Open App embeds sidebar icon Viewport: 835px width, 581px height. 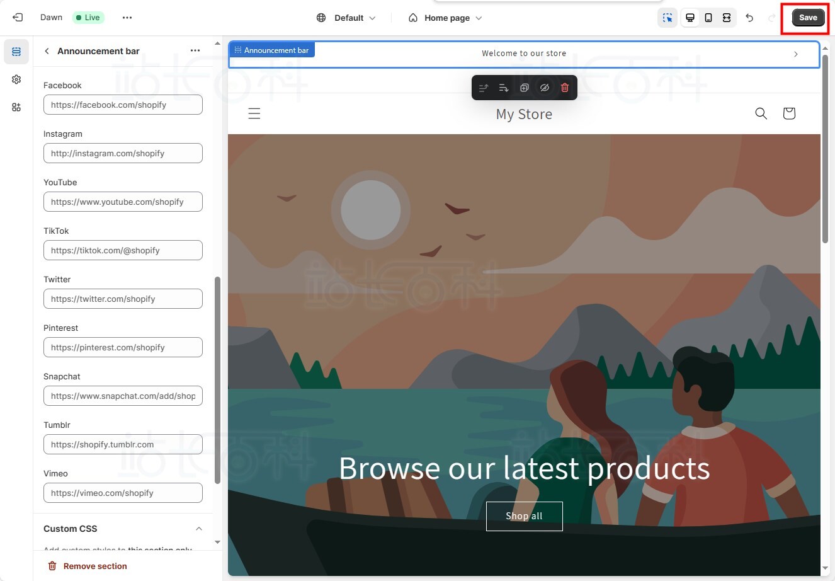(16, 107)
